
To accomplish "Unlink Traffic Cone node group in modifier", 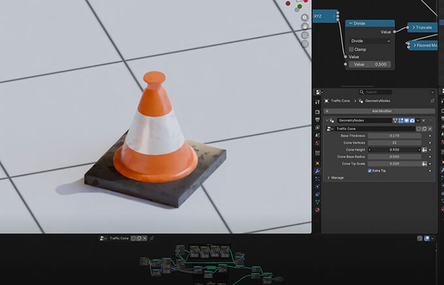I will click(431, 128).
